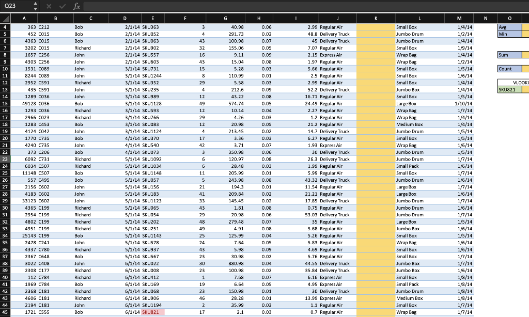Click cell containing SKU363
Viewport: 529px width, 317px height.
coord(153,27)
